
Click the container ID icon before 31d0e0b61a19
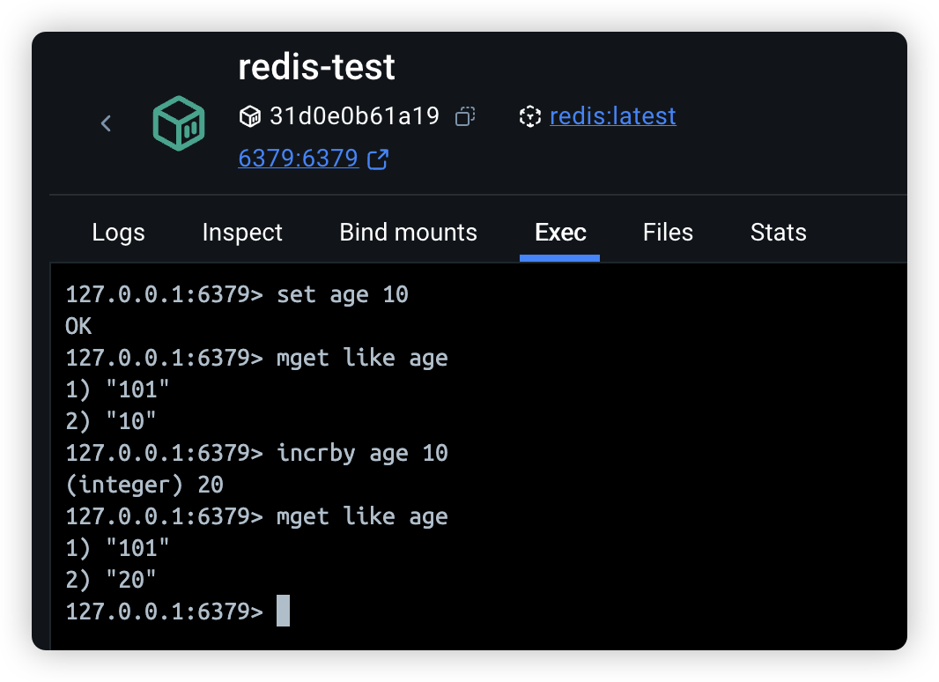(x=250, y=116)
